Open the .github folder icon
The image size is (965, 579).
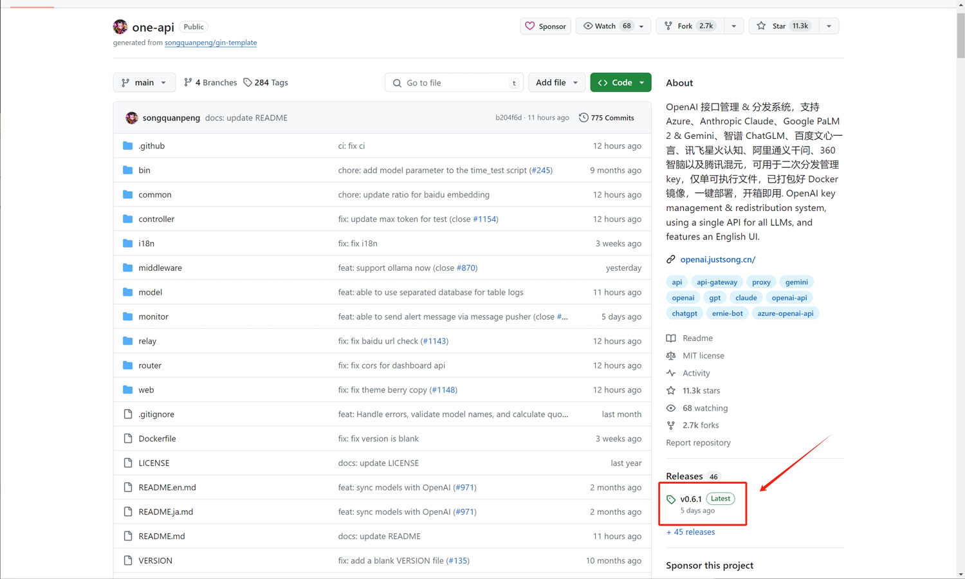click(x=127, y=145)
